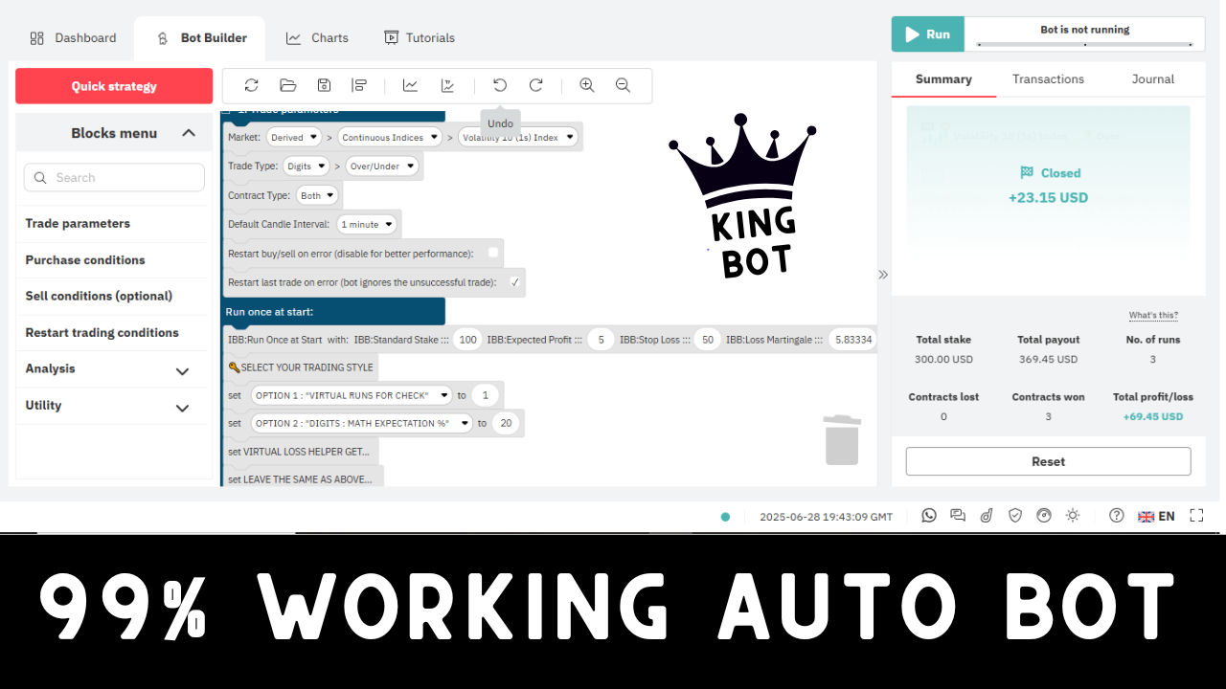The width and height of the screenshot is (1226, 689).
Task: Open the Charts view icon in the toolbar
Action: pos(410,85)
